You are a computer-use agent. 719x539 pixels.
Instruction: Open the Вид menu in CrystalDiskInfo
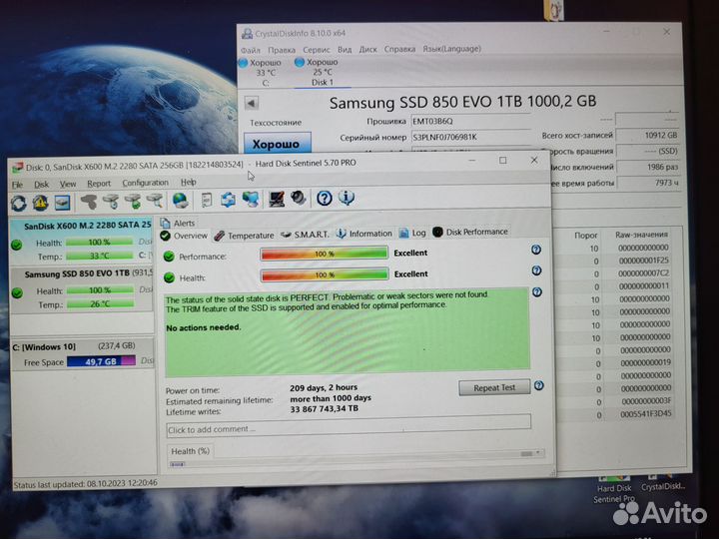pyautogui.click(x=345, y=49)
